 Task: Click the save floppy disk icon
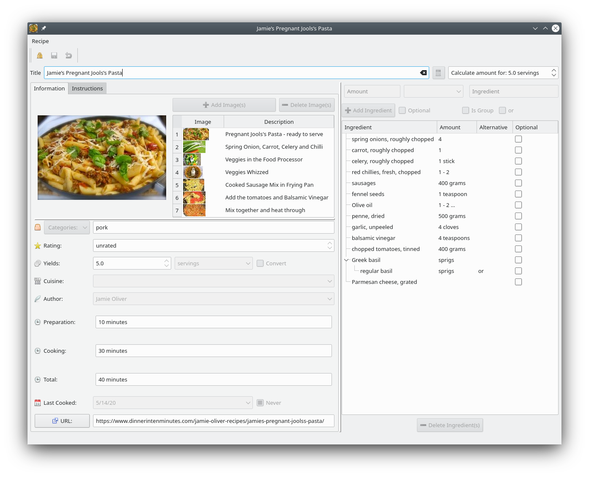(x=54, y=55)
